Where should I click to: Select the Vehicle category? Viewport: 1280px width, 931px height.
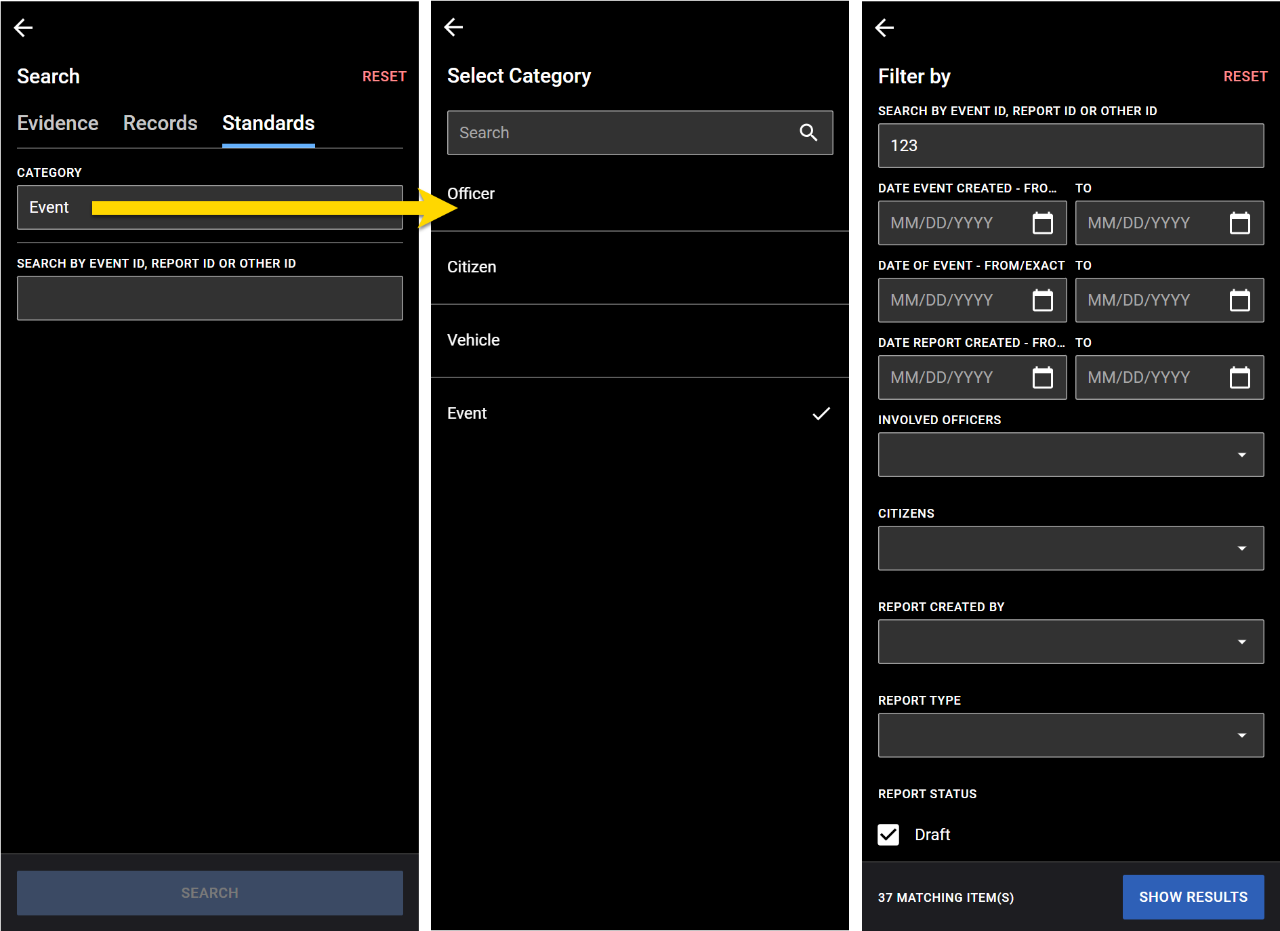click(473, 340)
